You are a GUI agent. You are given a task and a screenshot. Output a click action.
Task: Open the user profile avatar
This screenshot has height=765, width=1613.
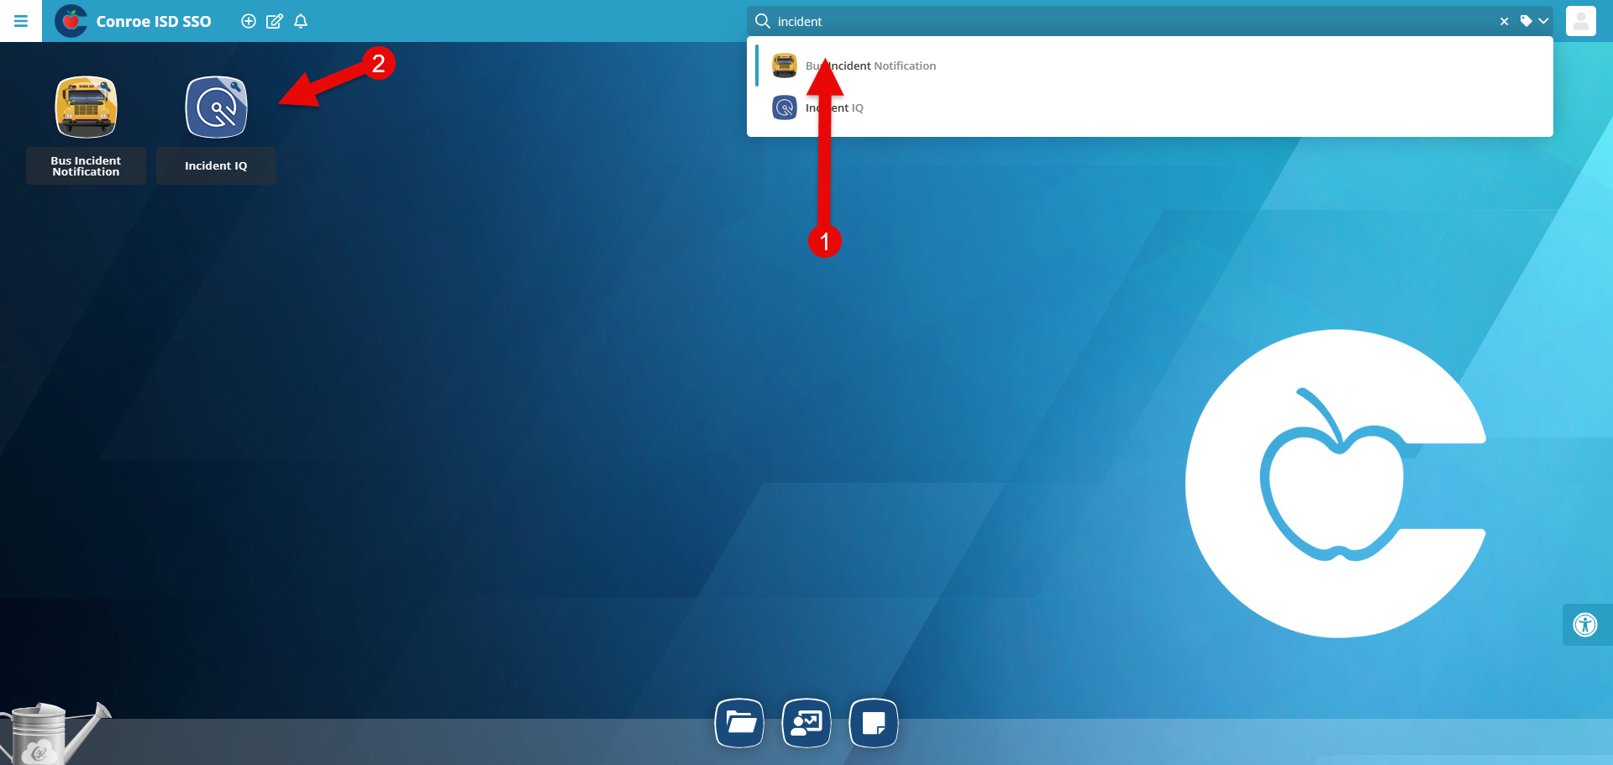coord(1581,21)
